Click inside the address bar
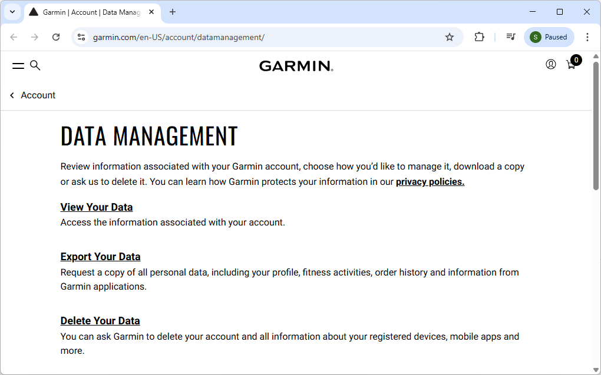Viewport: 601px width, 375px height. (x=236, y=36)
